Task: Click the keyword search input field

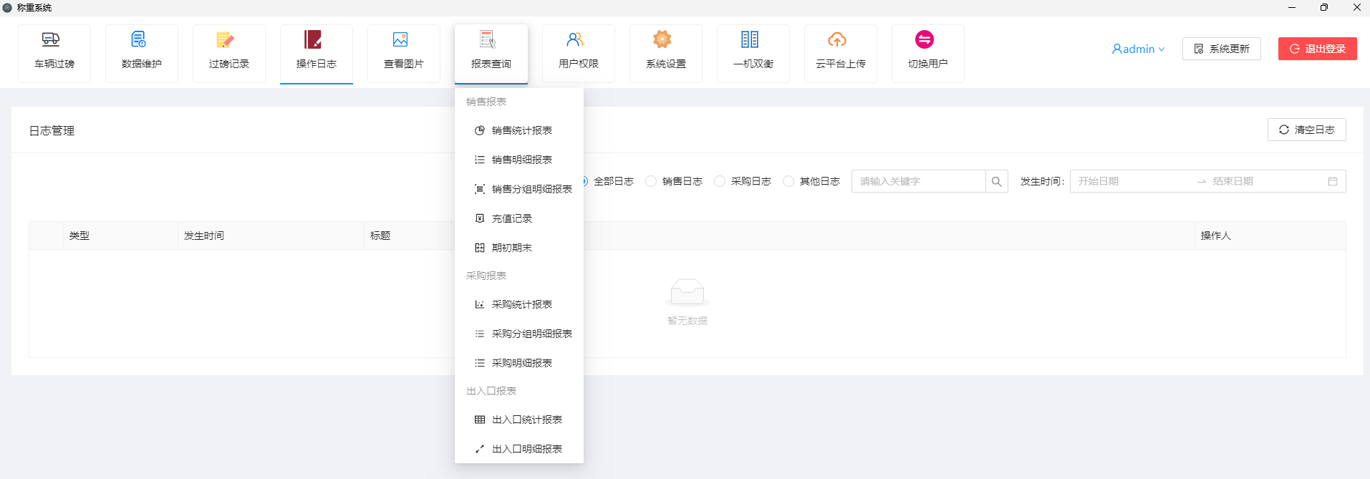Action: pyautogui.click(x=918, y=181)
